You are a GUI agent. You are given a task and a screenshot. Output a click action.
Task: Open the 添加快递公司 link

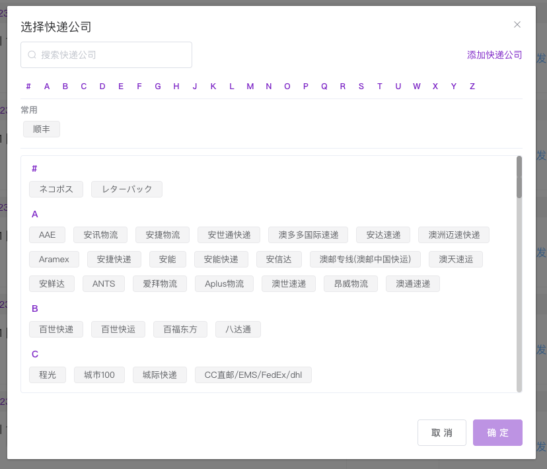pos(494,55)
